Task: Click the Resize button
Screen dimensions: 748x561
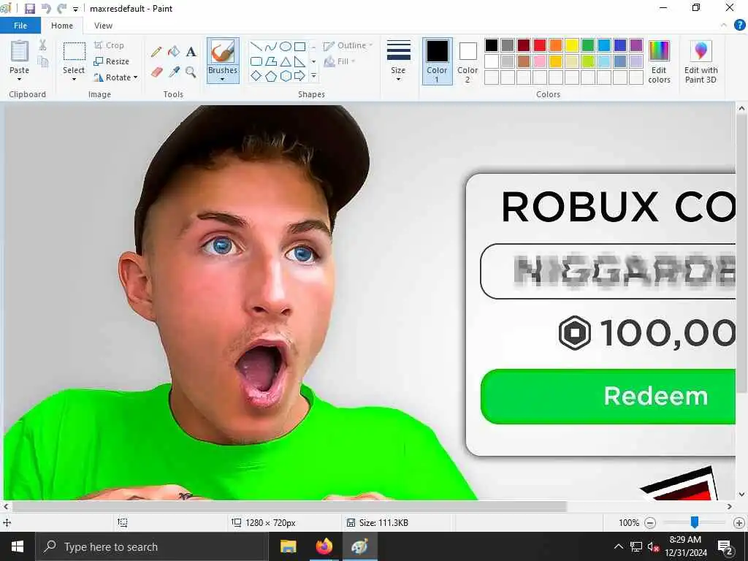Action: click(x=112, y=61)
